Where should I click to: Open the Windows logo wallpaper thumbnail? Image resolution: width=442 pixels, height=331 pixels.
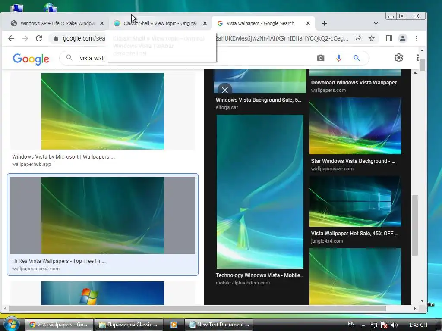pyautogui.click(x=103, y=293)
